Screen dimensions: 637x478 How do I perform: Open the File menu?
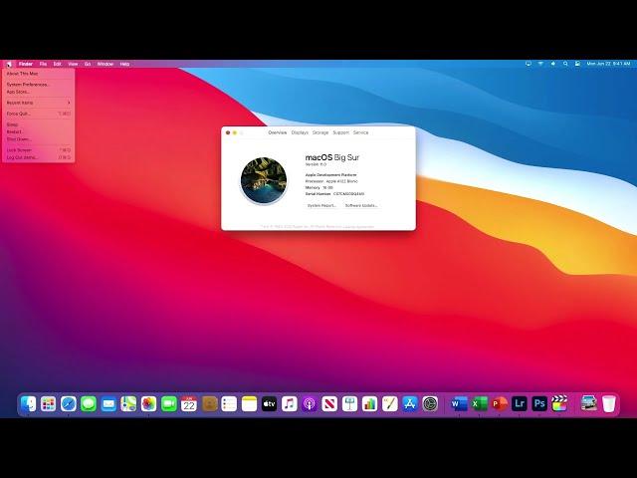coord(43,64)
